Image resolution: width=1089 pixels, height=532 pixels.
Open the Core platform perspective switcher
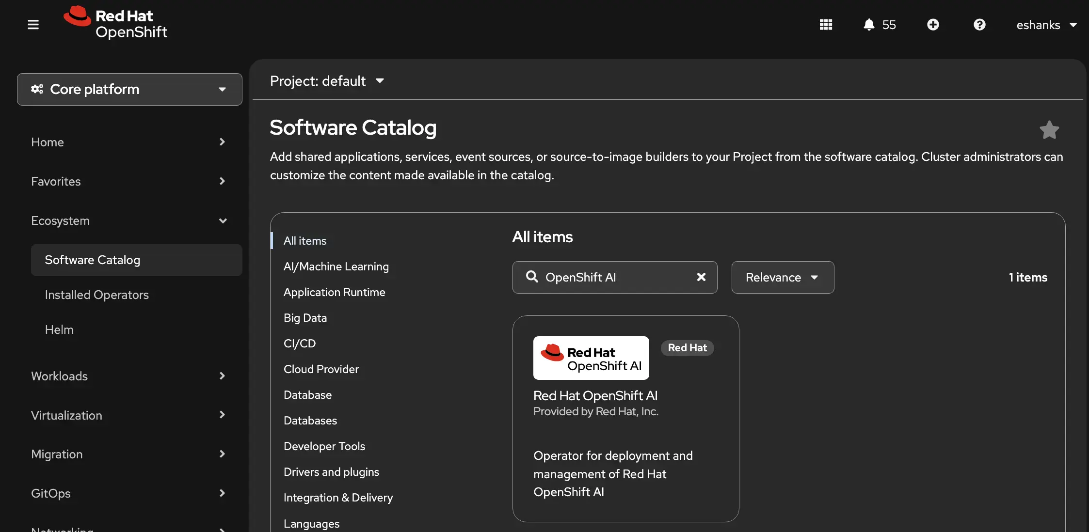(129, 89)
